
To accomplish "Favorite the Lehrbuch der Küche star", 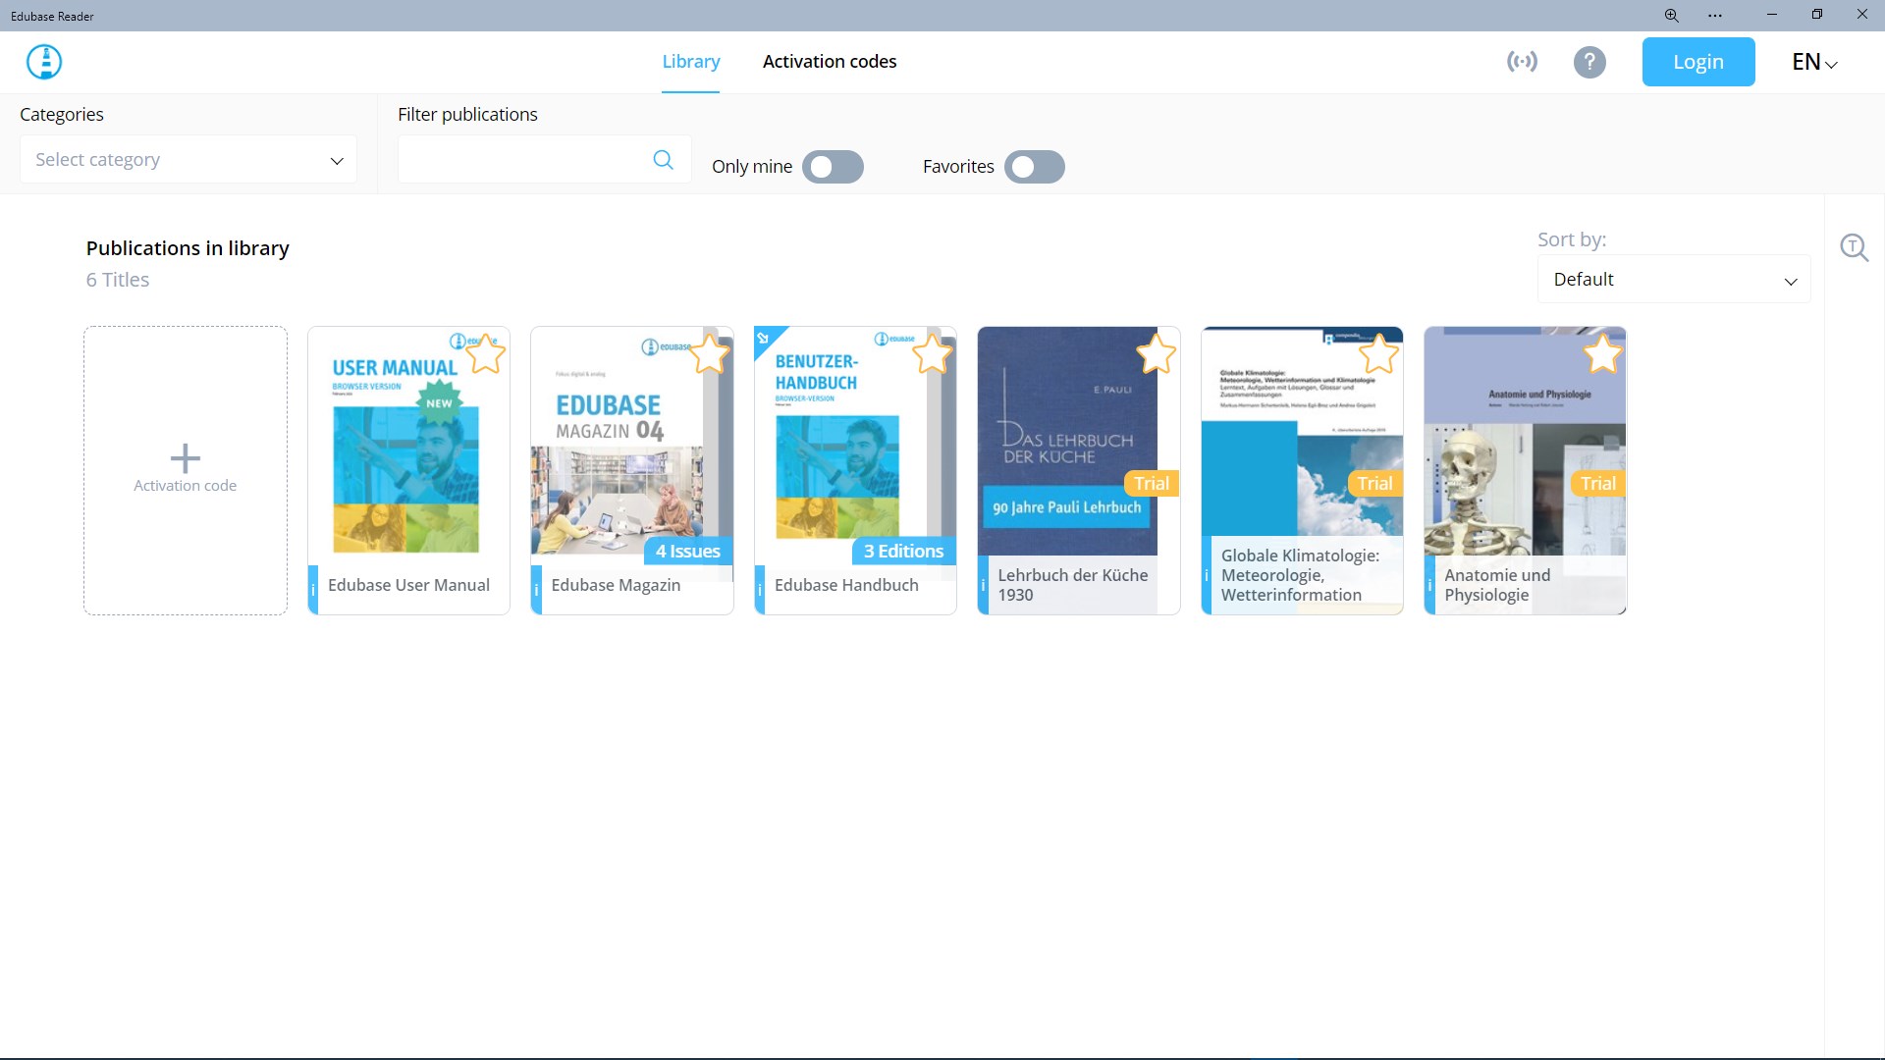I will (1156, 354).
